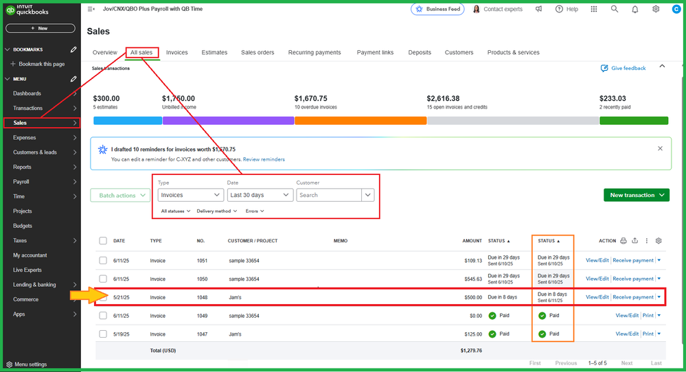Viewport: 686px width, 372px height.
Task: Click the search magnifier icon
Action: 615,9
